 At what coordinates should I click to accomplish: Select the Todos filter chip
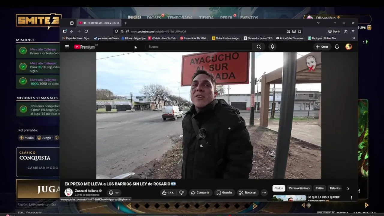[279, 188]
